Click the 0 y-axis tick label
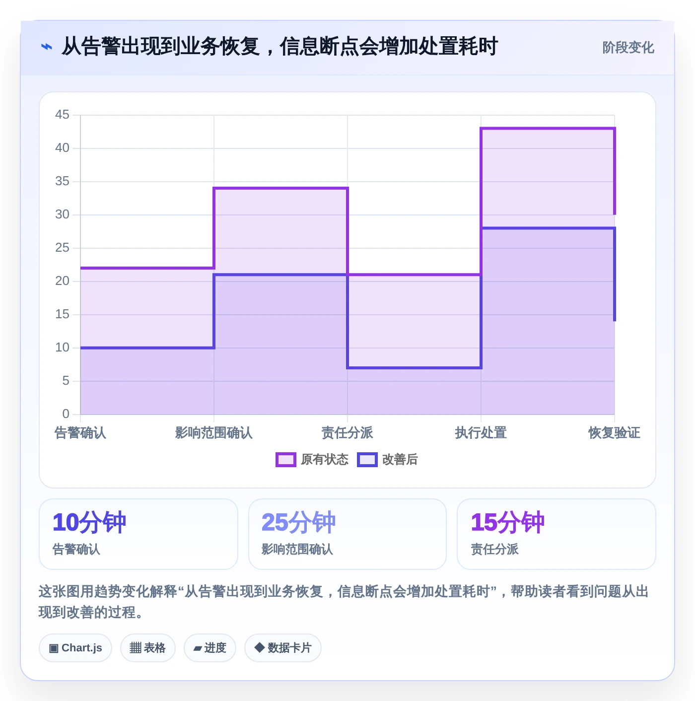 [66, 414]
